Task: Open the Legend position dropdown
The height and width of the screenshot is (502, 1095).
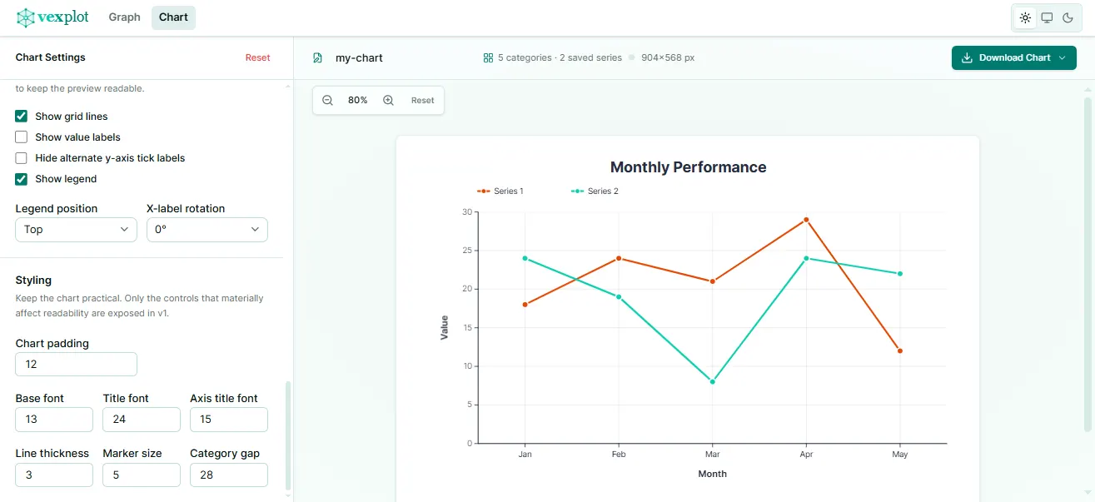Action: click(x=76, y=229)
